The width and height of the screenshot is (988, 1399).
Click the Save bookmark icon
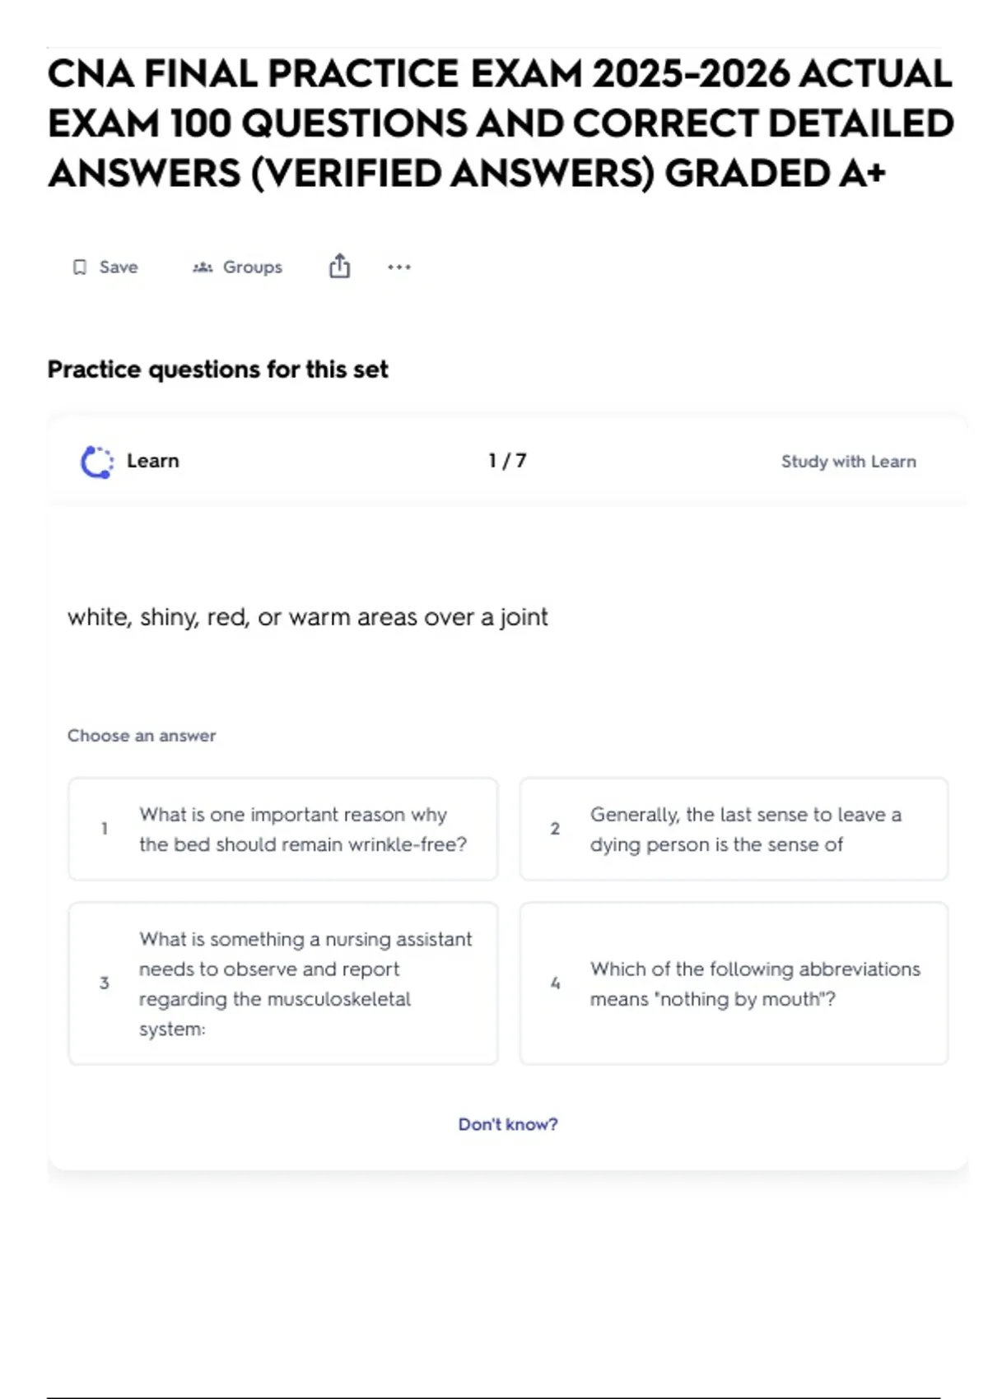[80, 267]
